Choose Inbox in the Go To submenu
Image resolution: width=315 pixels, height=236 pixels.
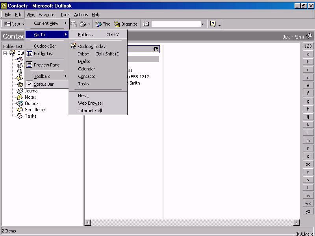pyautogui.click(x=98, y=54)
